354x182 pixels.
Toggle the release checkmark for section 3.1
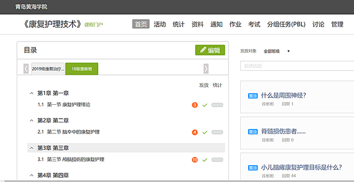click(205, 160)
